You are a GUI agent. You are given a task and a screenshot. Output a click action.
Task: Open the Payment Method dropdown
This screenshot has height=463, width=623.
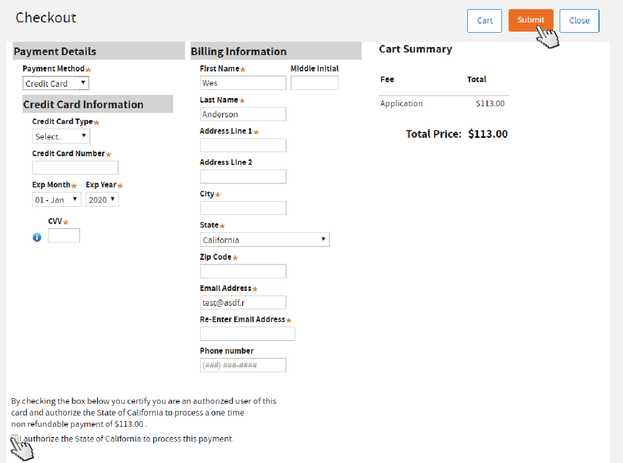point(56,83)
